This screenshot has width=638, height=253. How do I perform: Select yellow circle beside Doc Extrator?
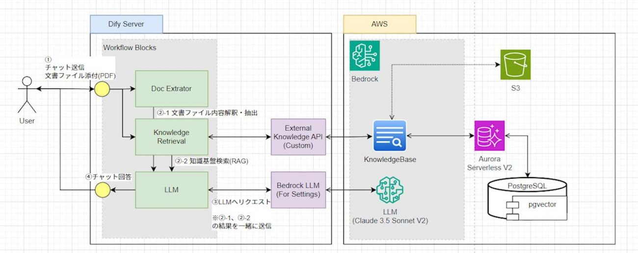click(102, 89)
